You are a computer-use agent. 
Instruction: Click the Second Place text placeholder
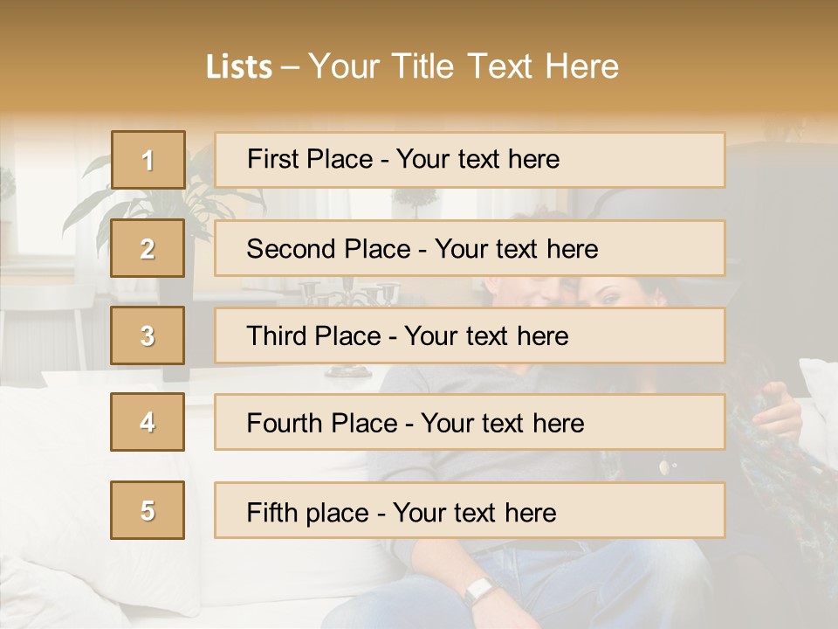coord(470,248)
